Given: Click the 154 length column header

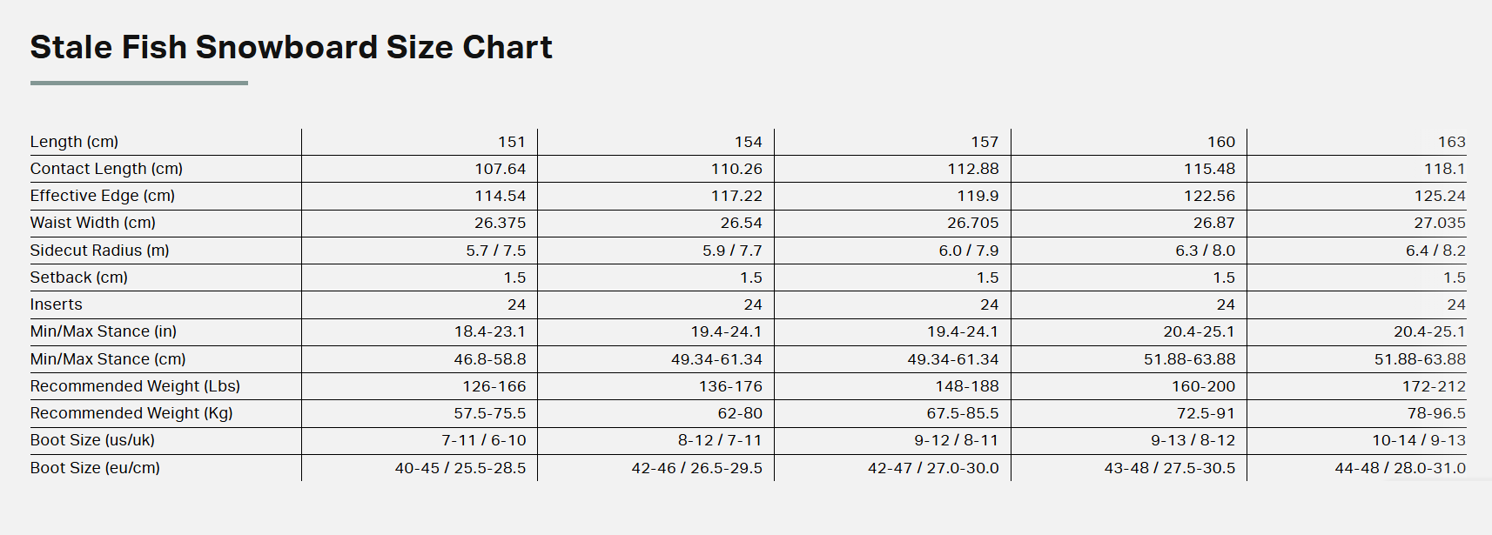Looking at the screenshot, I should pyautogui.click(x=748, y=142).
